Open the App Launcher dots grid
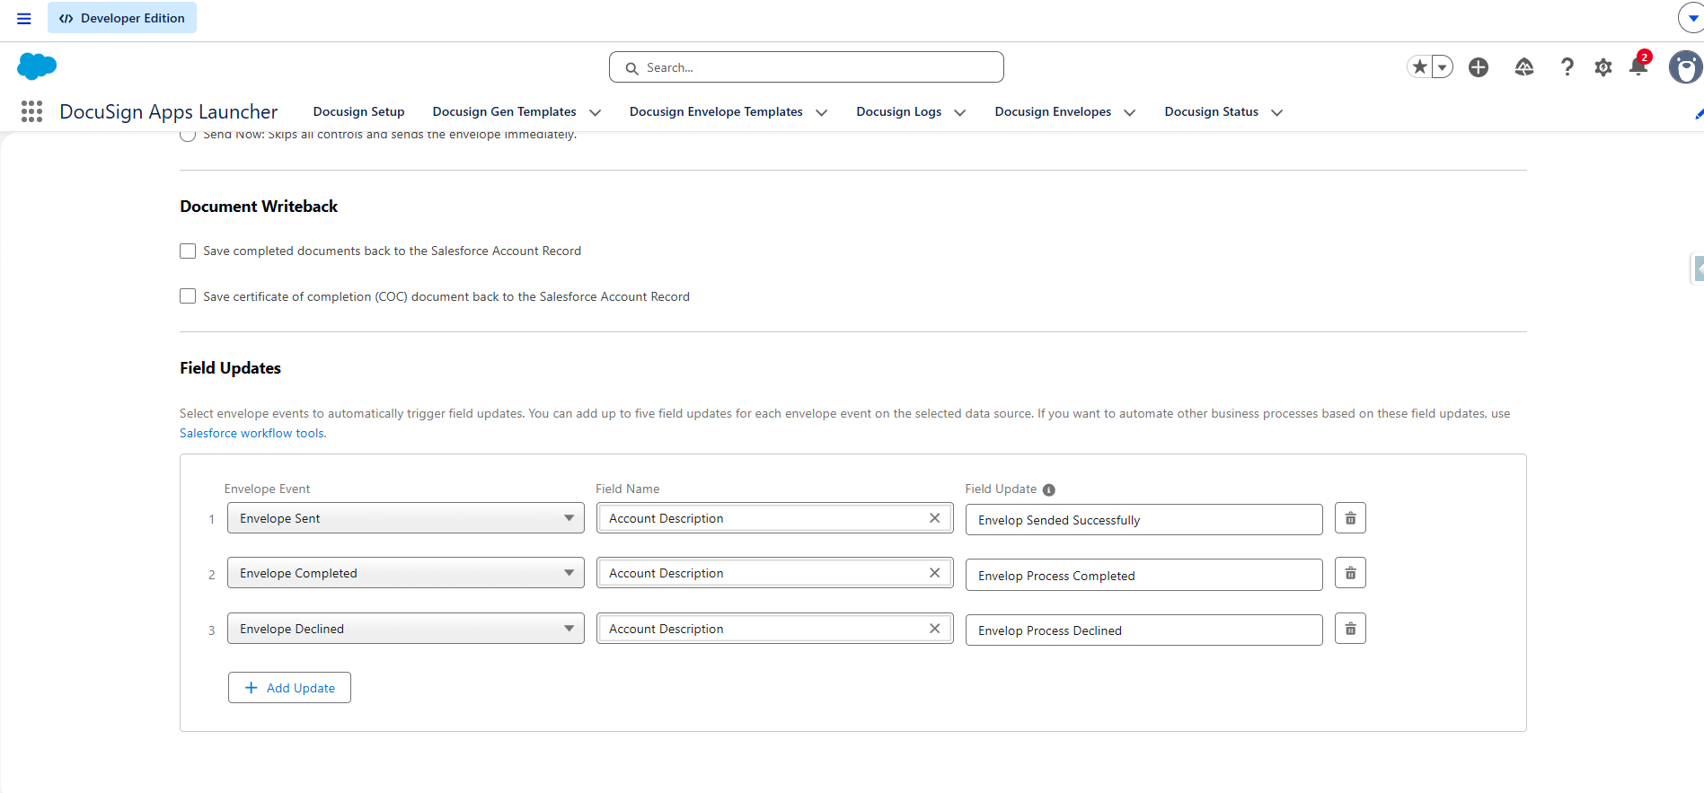The image size is (1704, 793). [x=31, y=111]
